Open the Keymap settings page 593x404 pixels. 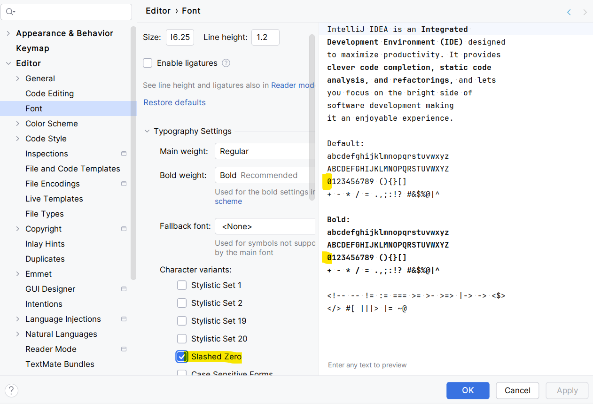coord(32,48)
